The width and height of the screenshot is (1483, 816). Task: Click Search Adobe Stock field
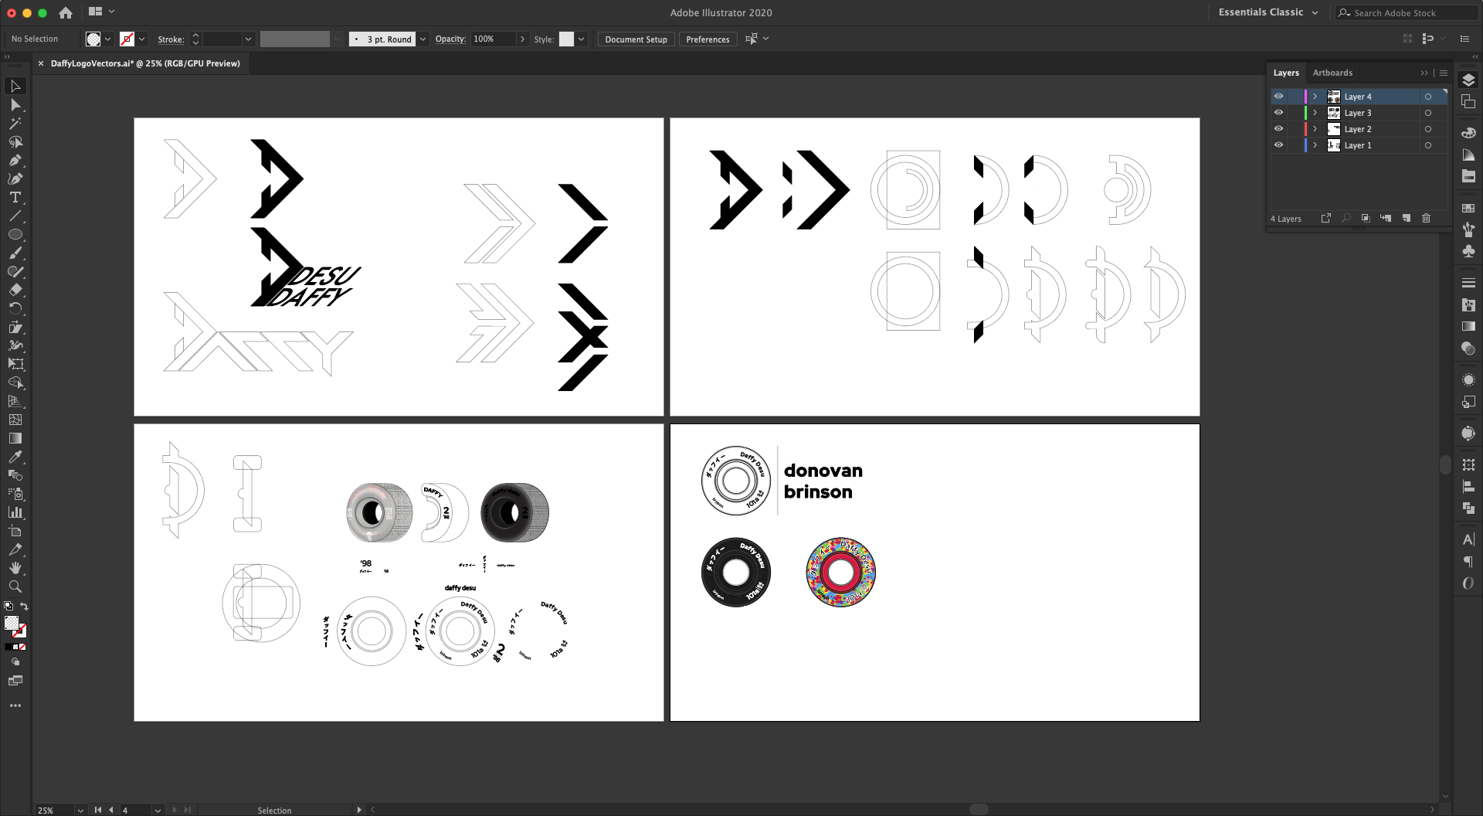(1406, 13)
